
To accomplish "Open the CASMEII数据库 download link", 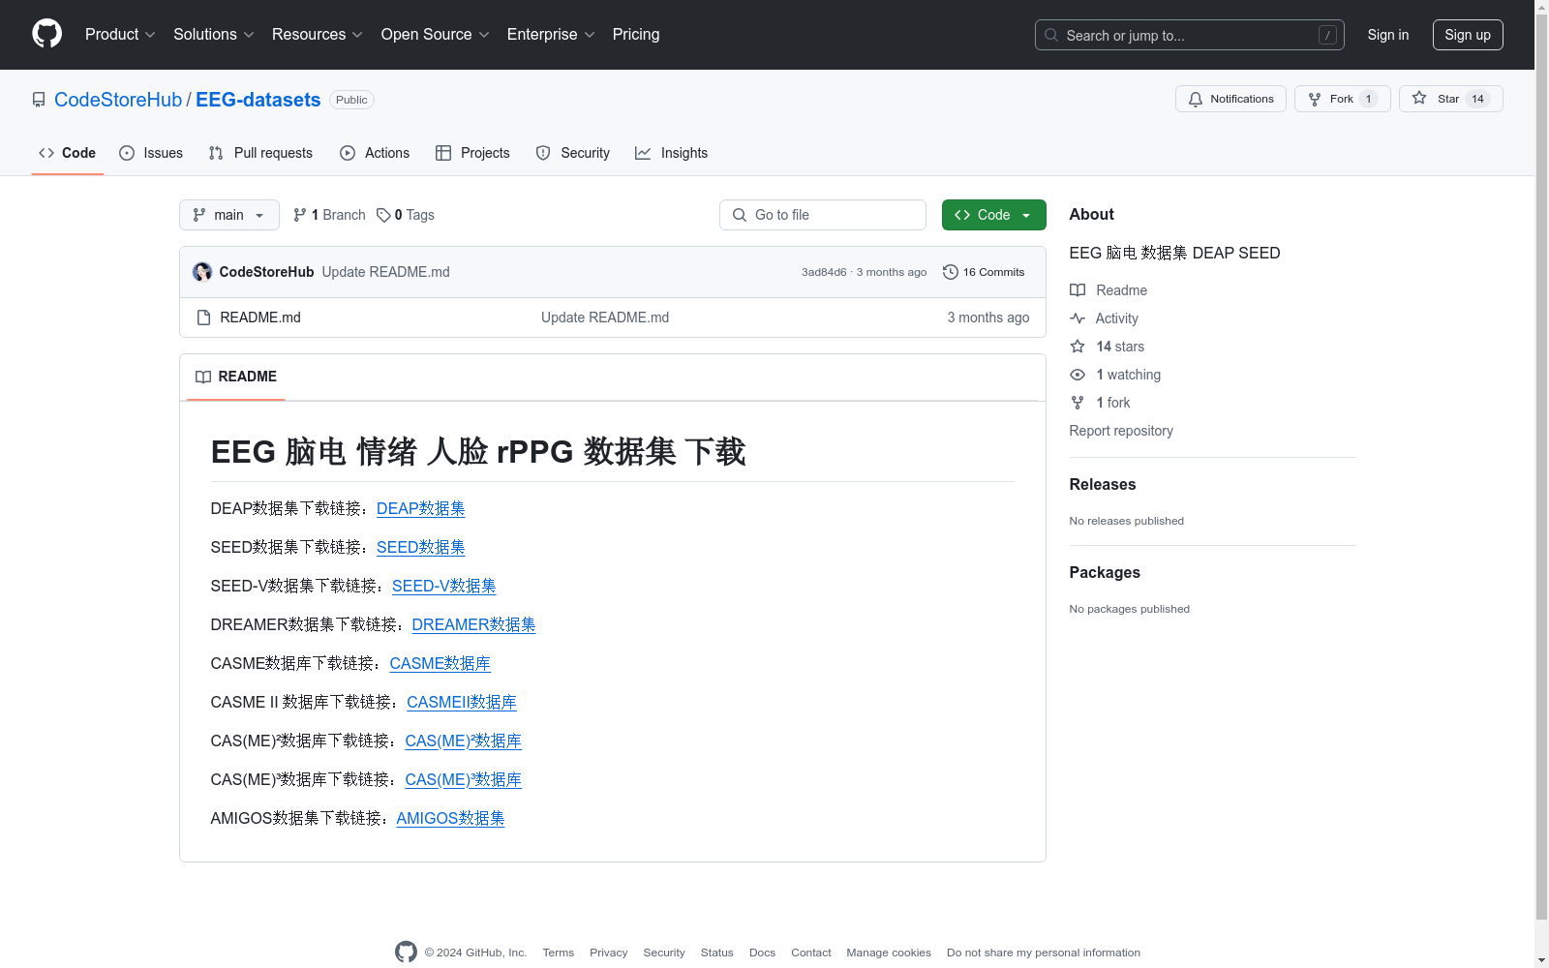I will pyautogui.click(x=462, y=702).
